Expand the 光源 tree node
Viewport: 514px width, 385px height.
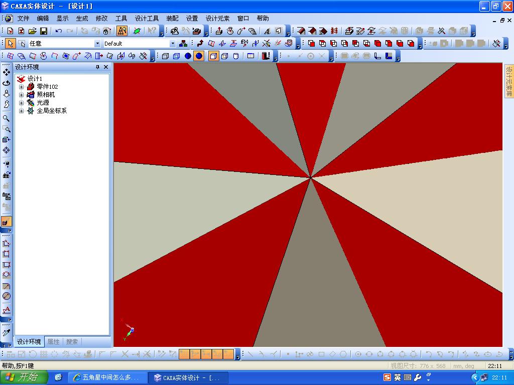pos(21,103)
